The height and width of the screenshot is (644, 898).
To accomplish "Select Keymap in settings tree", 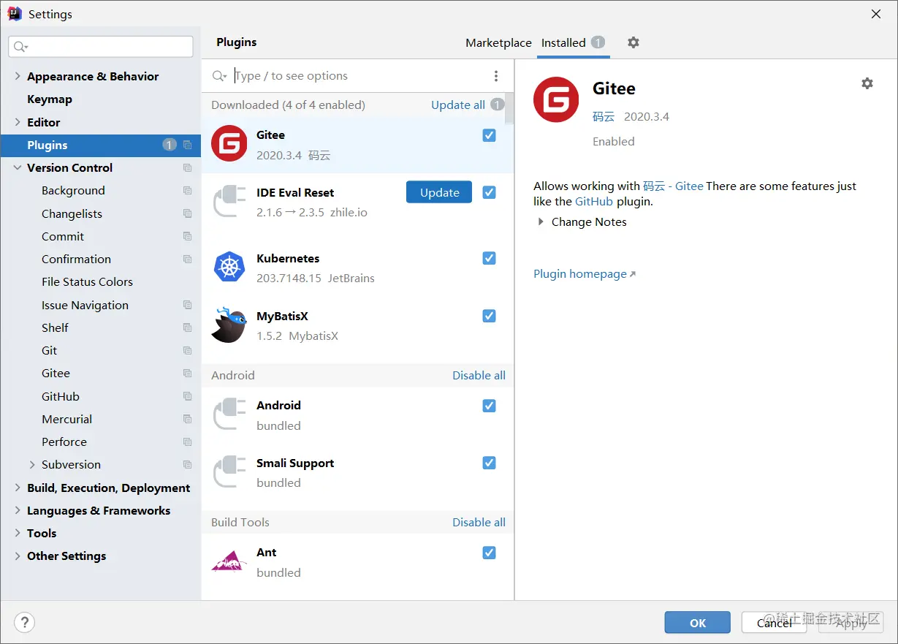I will [50, 99].
